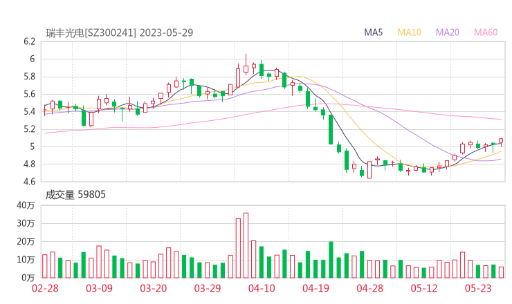Click the 02-28 date axis label
Screen dimensions: 512x304
pos(45,288)
